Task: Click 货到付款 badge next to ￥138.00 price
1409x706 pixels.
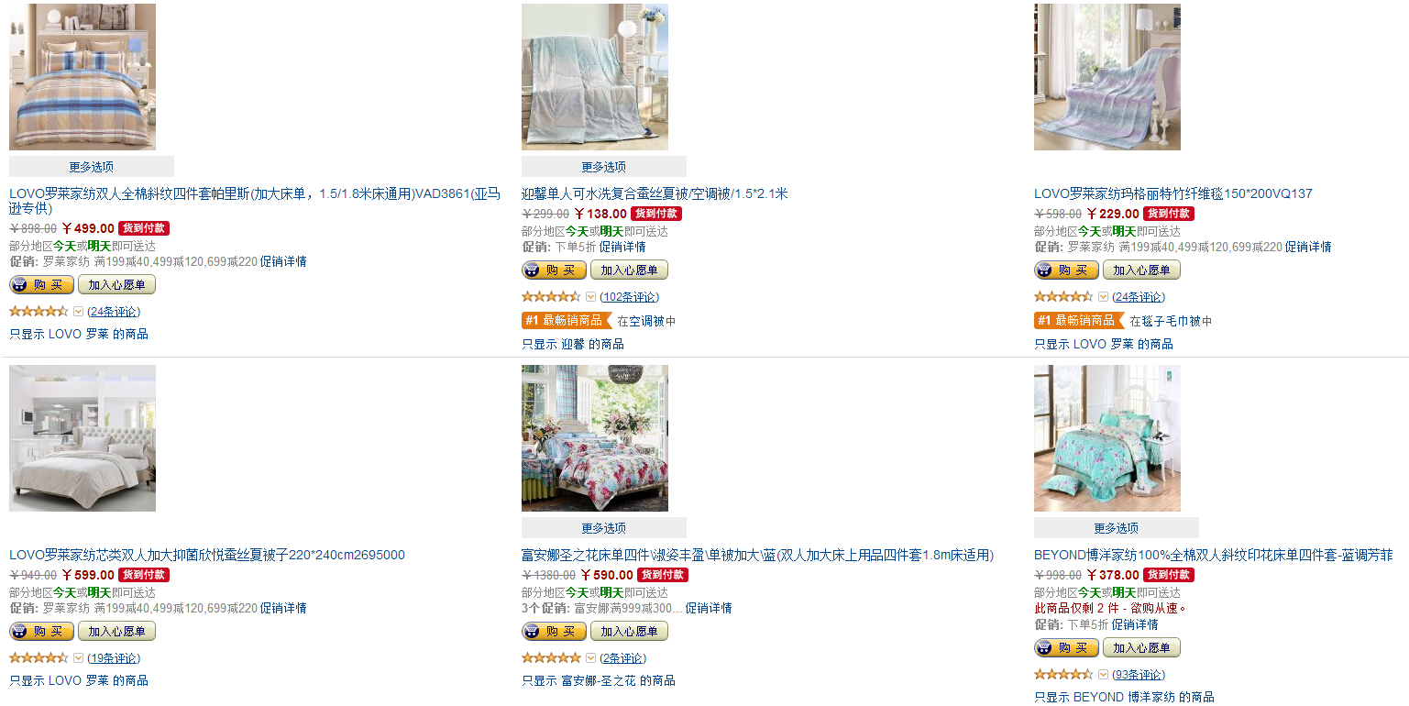Action: (656, 214)
